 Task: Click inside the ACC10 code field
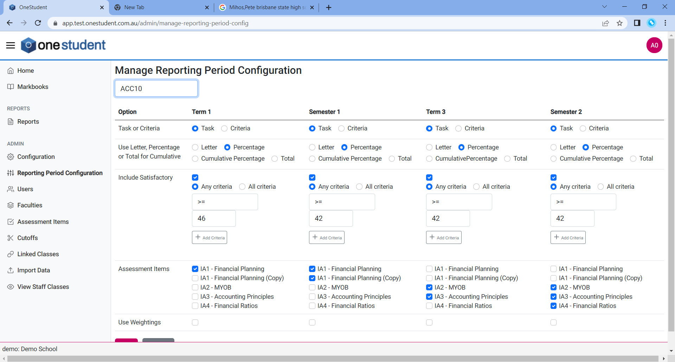pos(156,89)
